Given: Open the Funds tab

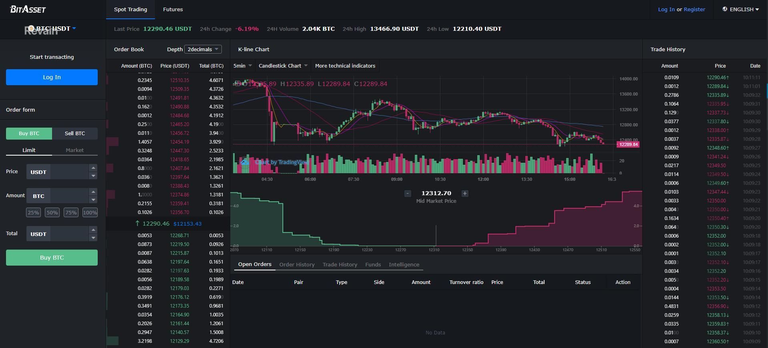Looking at the screenshot, I should pos(373,264).
